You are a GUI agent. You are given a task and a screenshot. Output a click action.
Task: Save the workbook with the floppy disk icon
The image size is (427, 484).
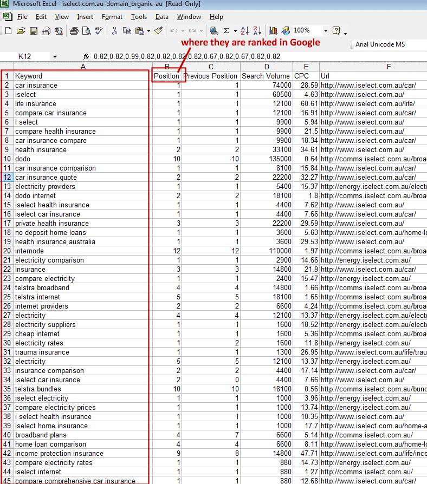click(34, 30)
